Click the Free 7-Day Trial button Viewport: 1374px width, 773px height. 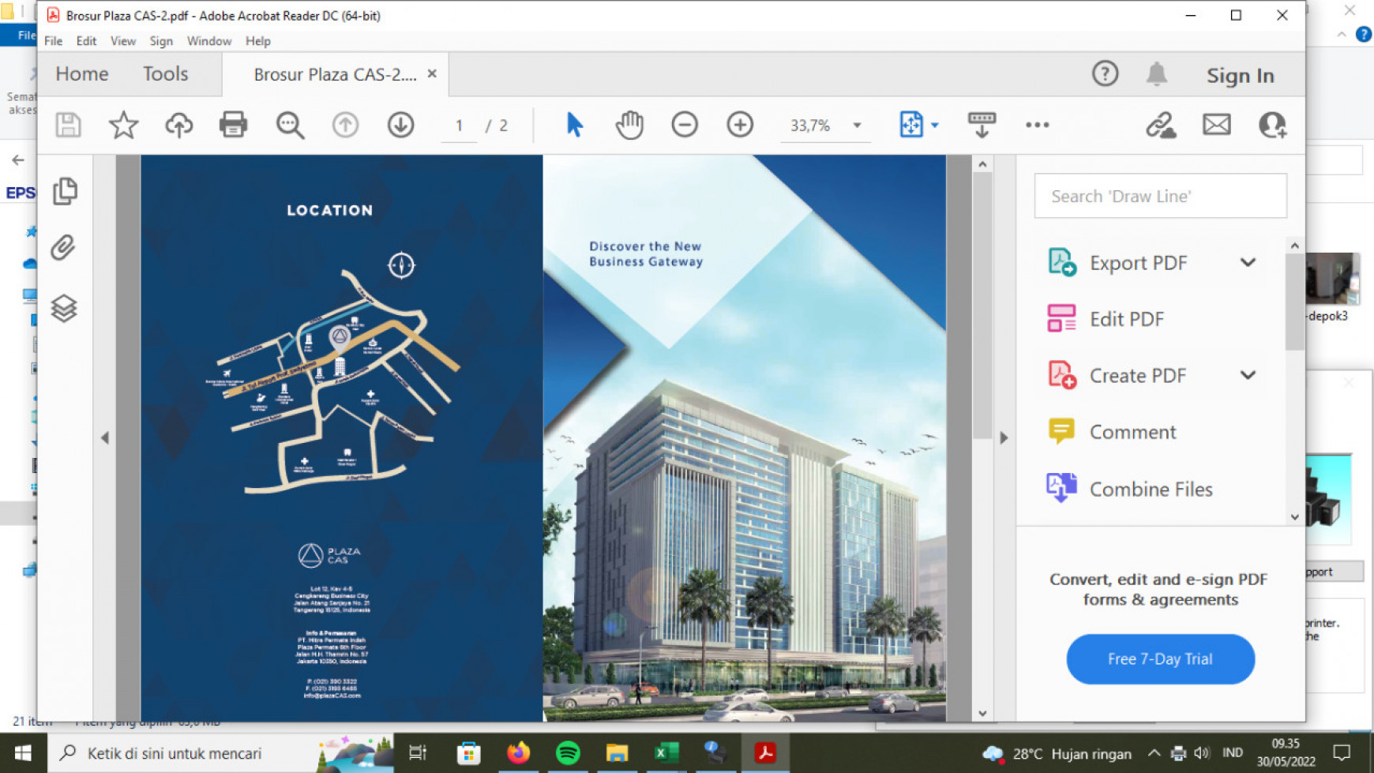coord(1160,659)
